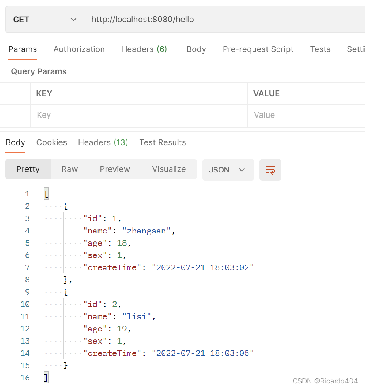Open the response Headers (13) tab

click(x=102, y=142)
